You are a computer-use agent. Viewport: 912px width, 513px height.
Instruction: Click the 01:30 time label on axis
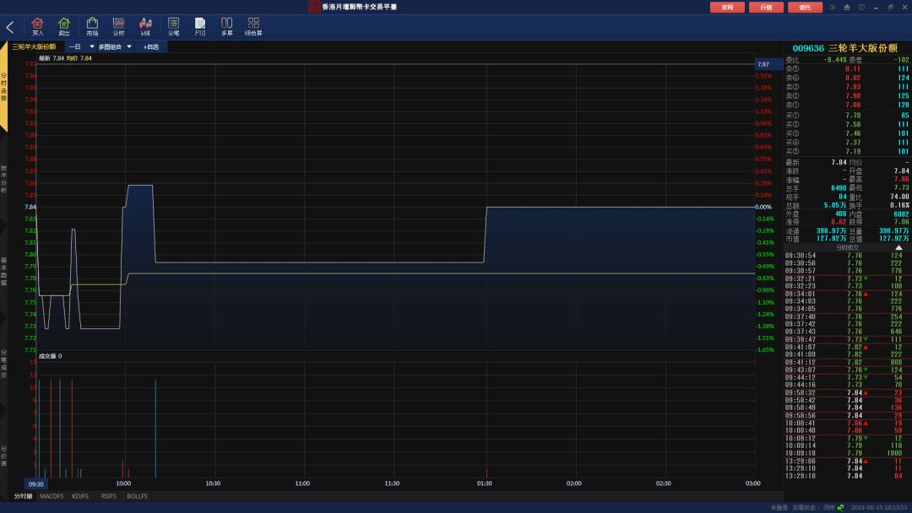(485, 483)
